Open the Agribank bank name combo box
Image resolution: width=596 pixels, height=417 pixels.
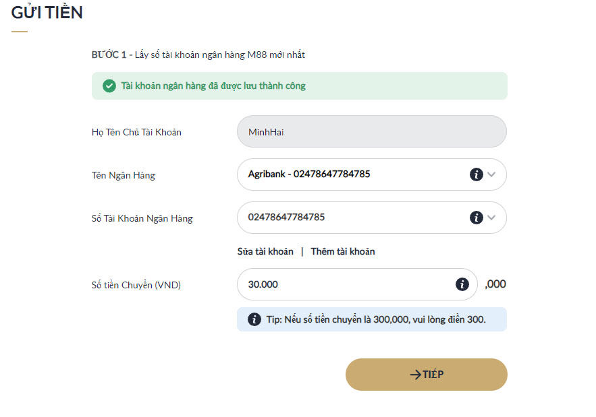351,174
